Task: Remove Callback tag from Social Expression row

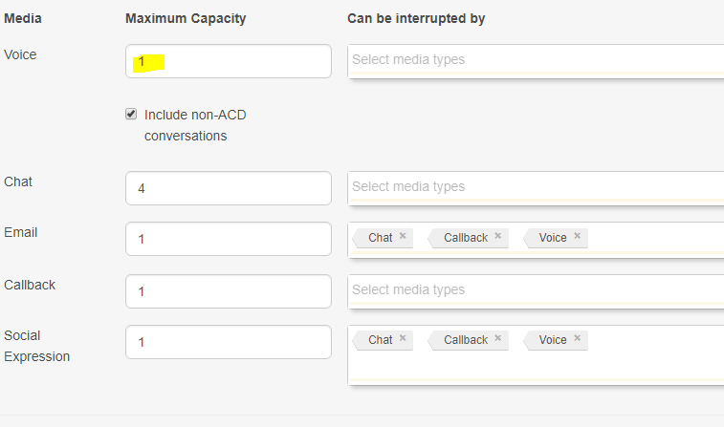Action: click(x=497, y=339)
